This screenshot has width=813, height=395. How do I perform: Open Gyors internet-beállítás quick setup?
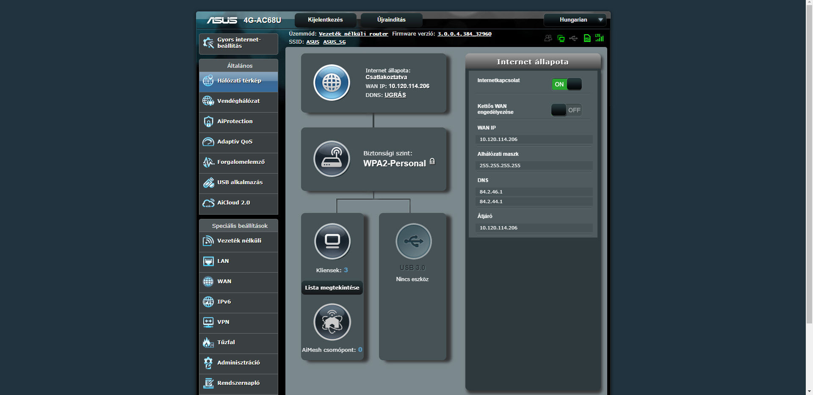(238, 44)
